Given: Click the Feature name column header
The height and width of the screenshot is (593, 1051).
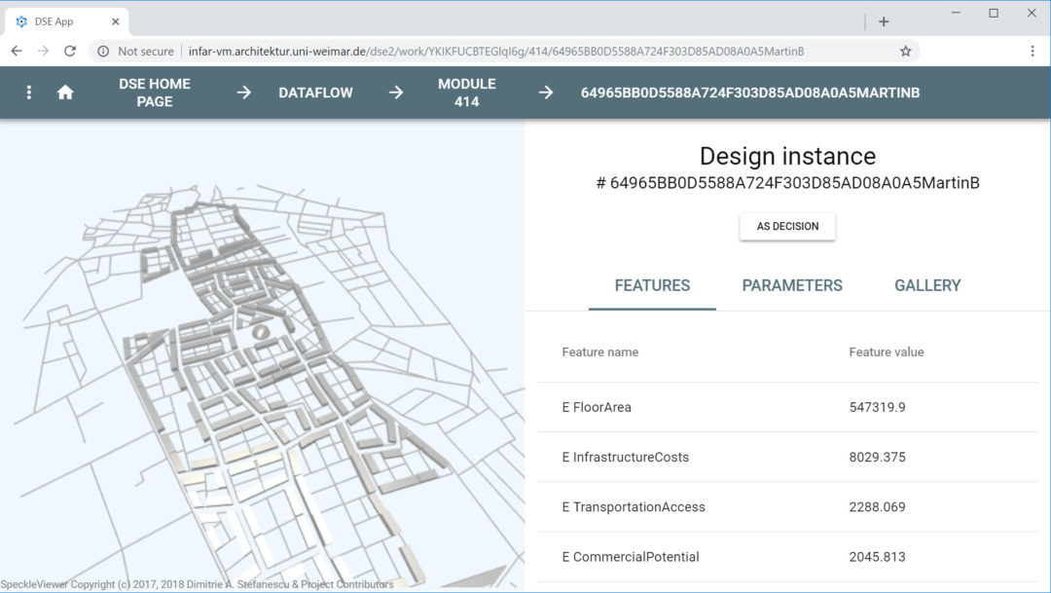Looking at the screenshot, I should click(x=599, y=352).
